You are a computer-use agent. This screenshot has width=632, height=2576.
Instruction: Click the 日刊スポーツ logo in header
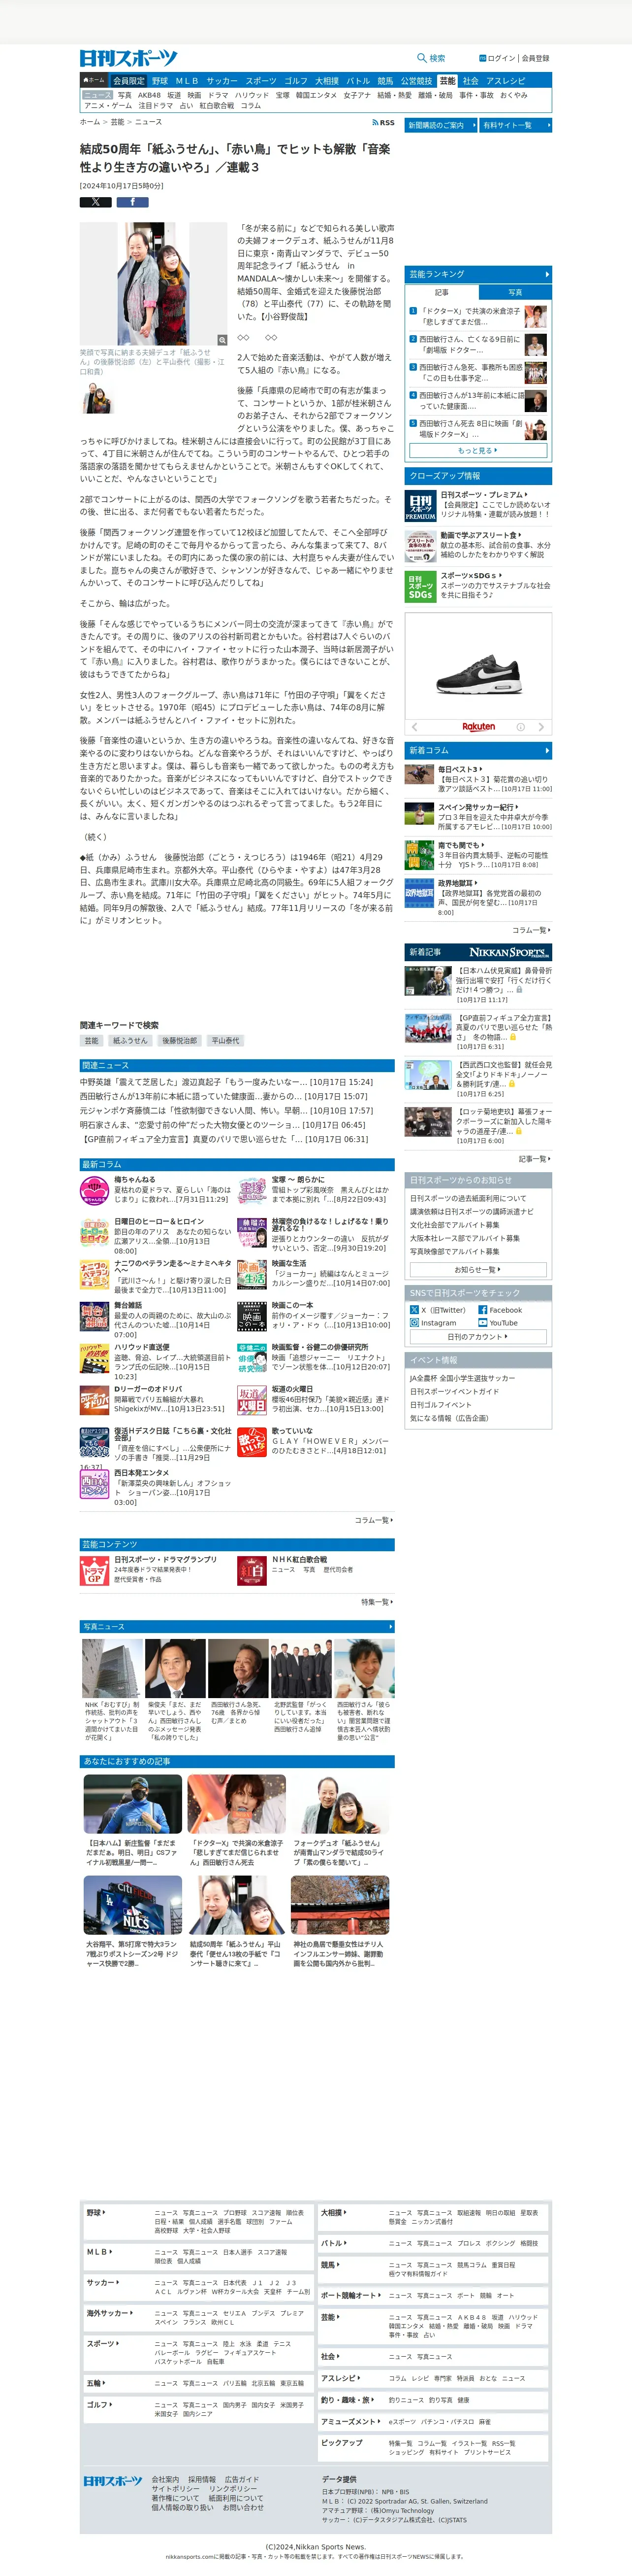[x=129, y=58]
